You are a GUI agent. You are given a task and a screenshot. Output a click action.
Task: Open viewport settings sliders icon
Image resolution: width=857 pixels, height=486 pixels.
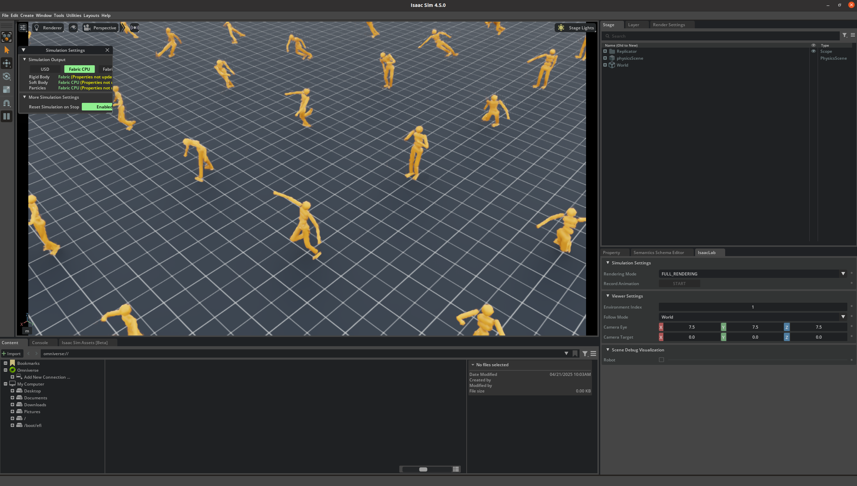[x=23, y=28]
